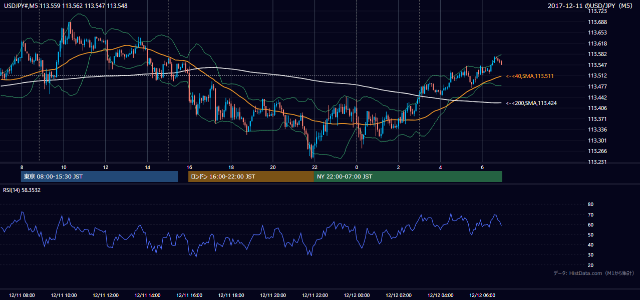
Task: Click the HistData.com data credit text
Action: (x=594, y=273)
